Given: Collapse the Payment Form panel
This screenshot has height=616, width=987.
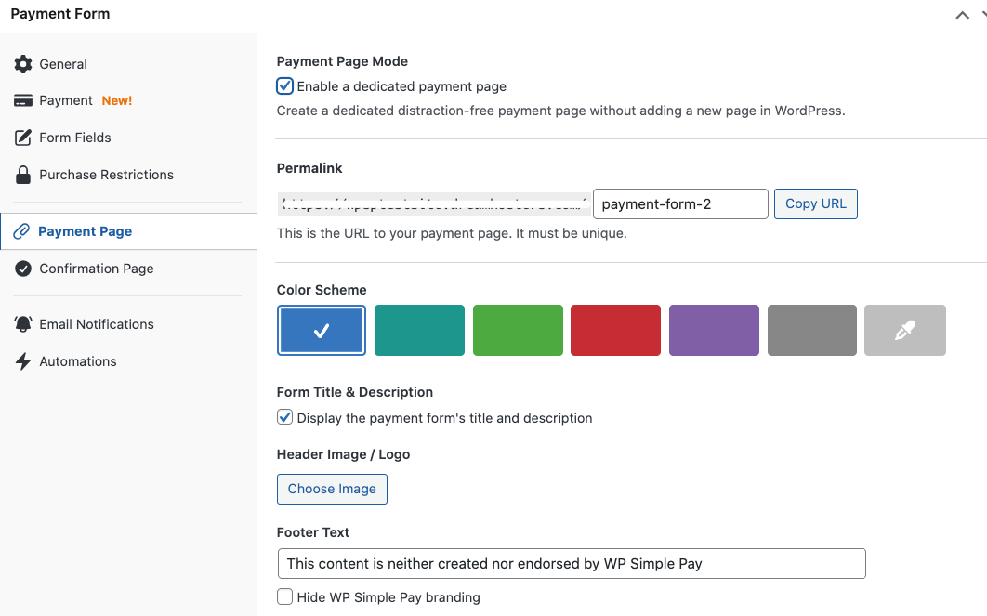Looking at the screenshot, I should pyautogui.click(x=962, y=15).
